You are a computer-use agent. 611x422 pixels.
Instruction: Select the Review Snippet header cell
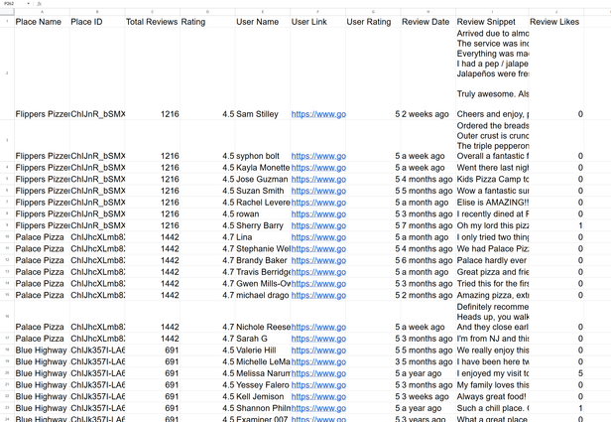pyautogui.click(x=491, y=22)
